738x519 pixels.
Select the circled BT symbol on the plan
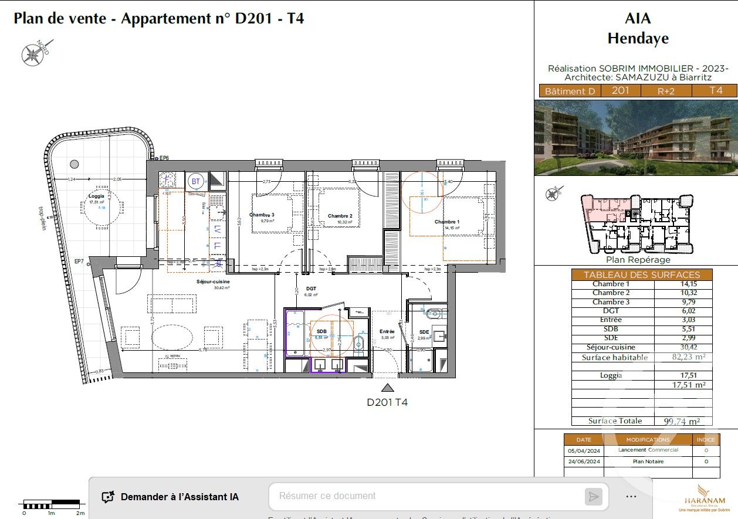point(195,181)
